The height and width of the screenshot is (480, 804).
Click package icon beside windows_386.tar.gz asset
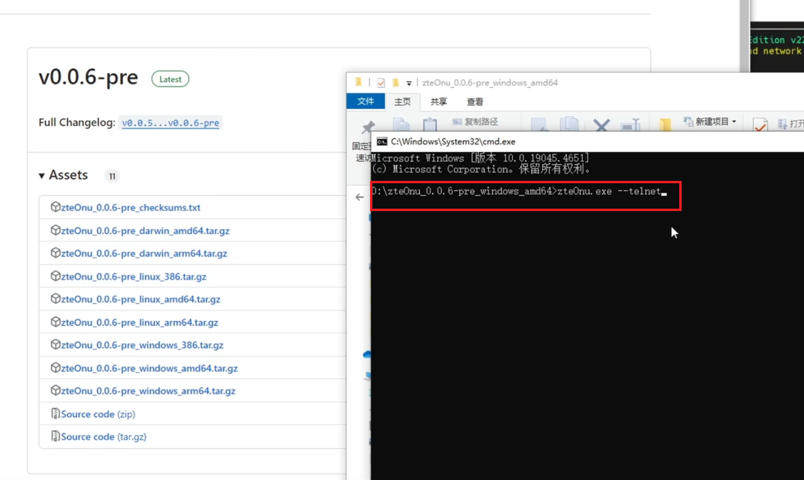coord(56,345)
